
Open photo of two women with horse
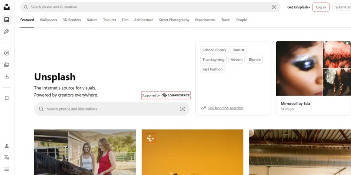[85, 152]
